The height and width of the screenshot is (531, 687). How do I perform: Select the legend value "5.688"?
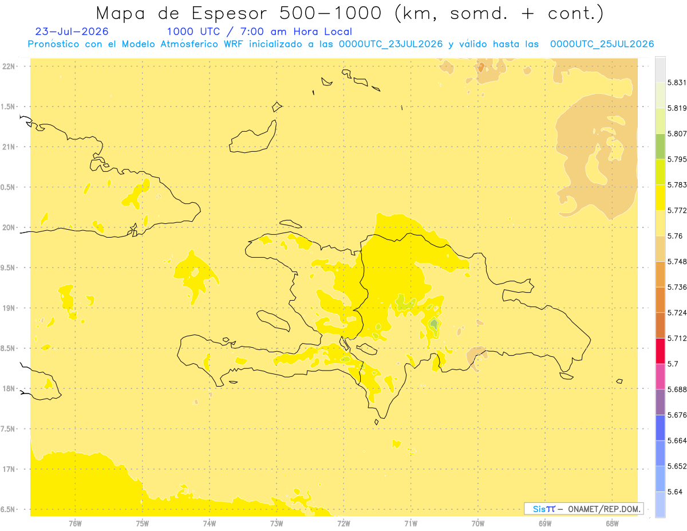pyautogui.click(x=677, y=390)
